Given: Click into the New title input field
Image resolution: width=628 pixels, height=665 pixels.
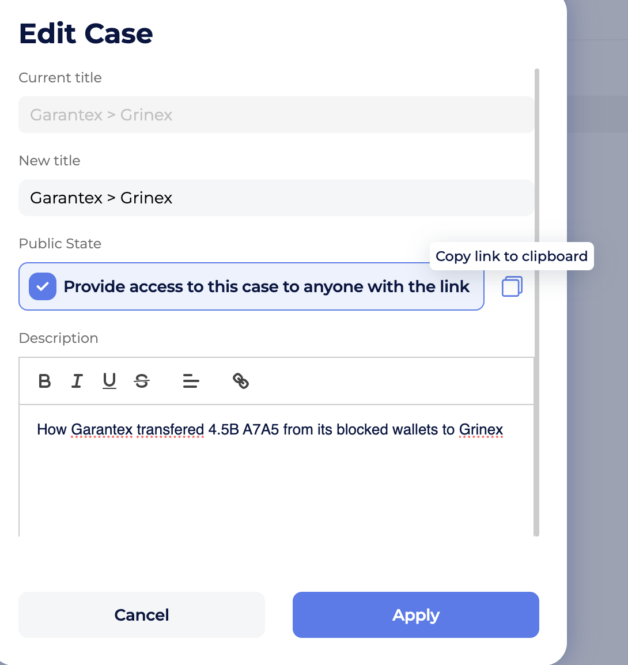Looking at the screenshot, I should [x=276, y=198].
